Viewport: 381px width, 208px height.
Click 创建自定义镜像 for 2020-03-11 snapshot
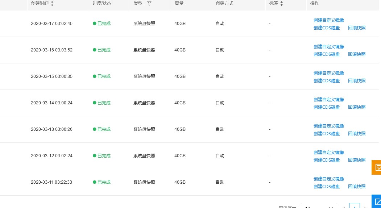pos(328,179)
